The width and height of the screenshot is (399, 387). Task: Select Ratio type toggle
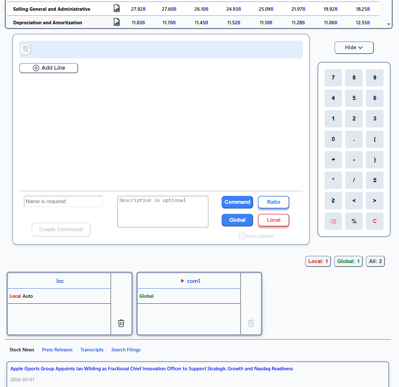tap(273, 202)
